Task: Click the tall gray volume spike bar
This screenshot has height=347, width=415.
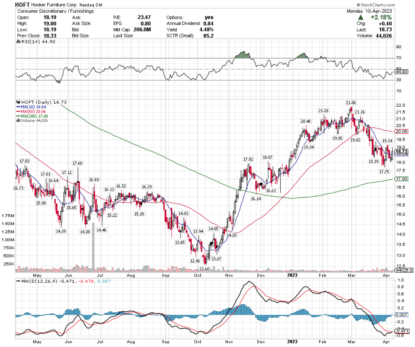Action: (x=93, y=248)
